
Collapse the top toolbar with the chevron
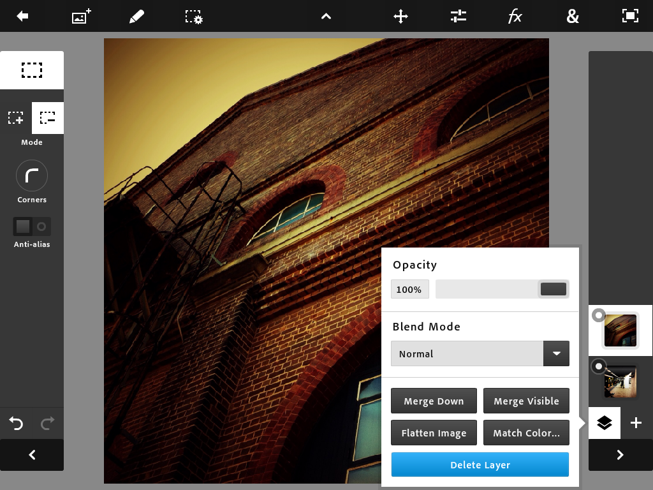click(x=326, y=17)
